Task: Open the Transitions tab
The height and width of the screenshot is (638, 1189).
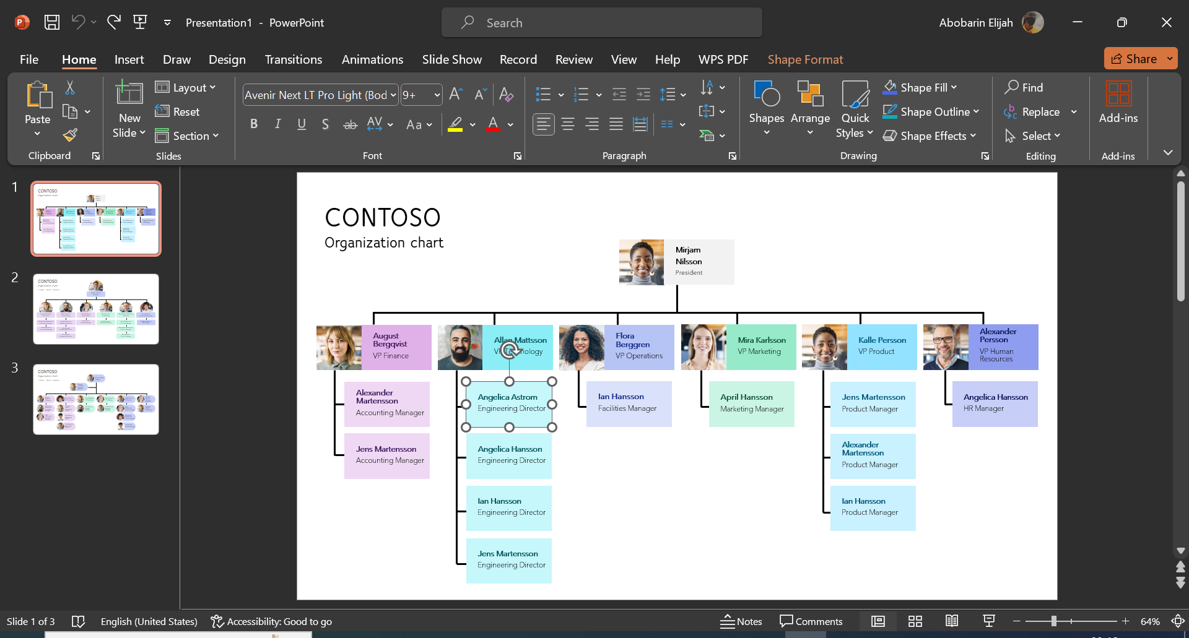Action: [293, 59]
